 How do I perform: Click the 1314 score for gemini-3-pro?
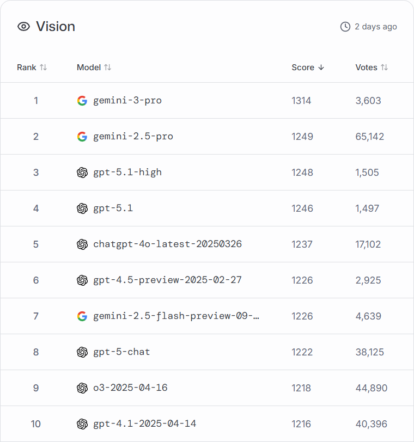click(x=301, y=101)
